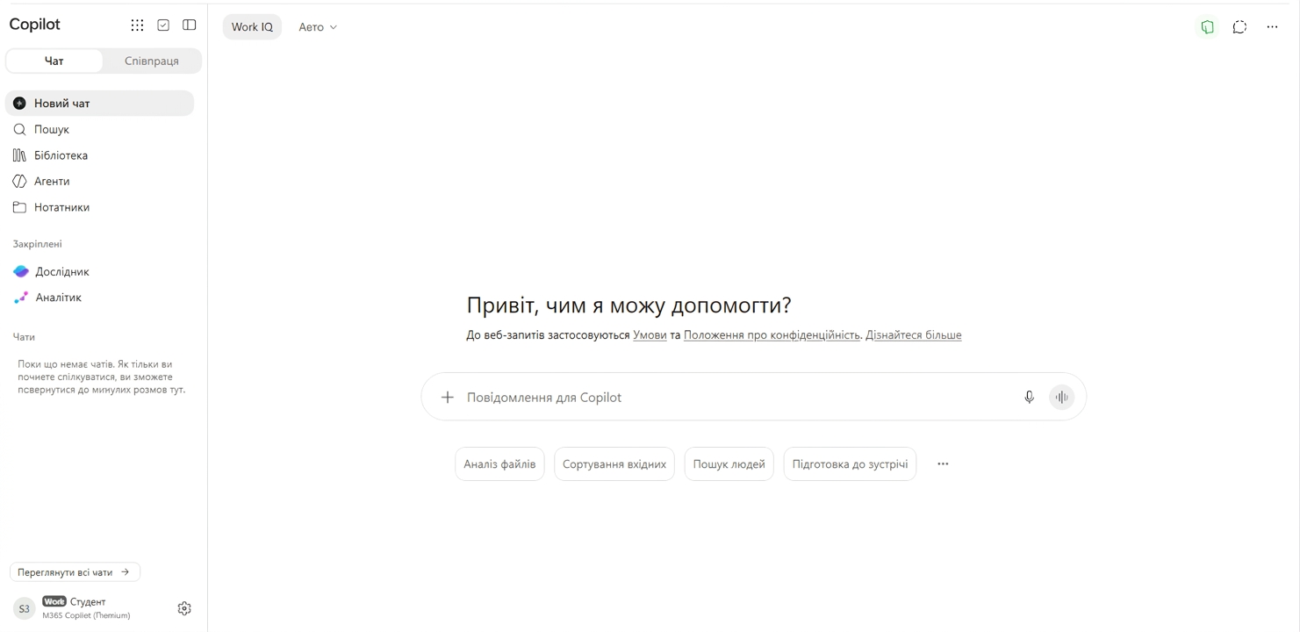Open the apps grid launcher icon
Screen dimensions: 1300x632
(x=137, y=25)
